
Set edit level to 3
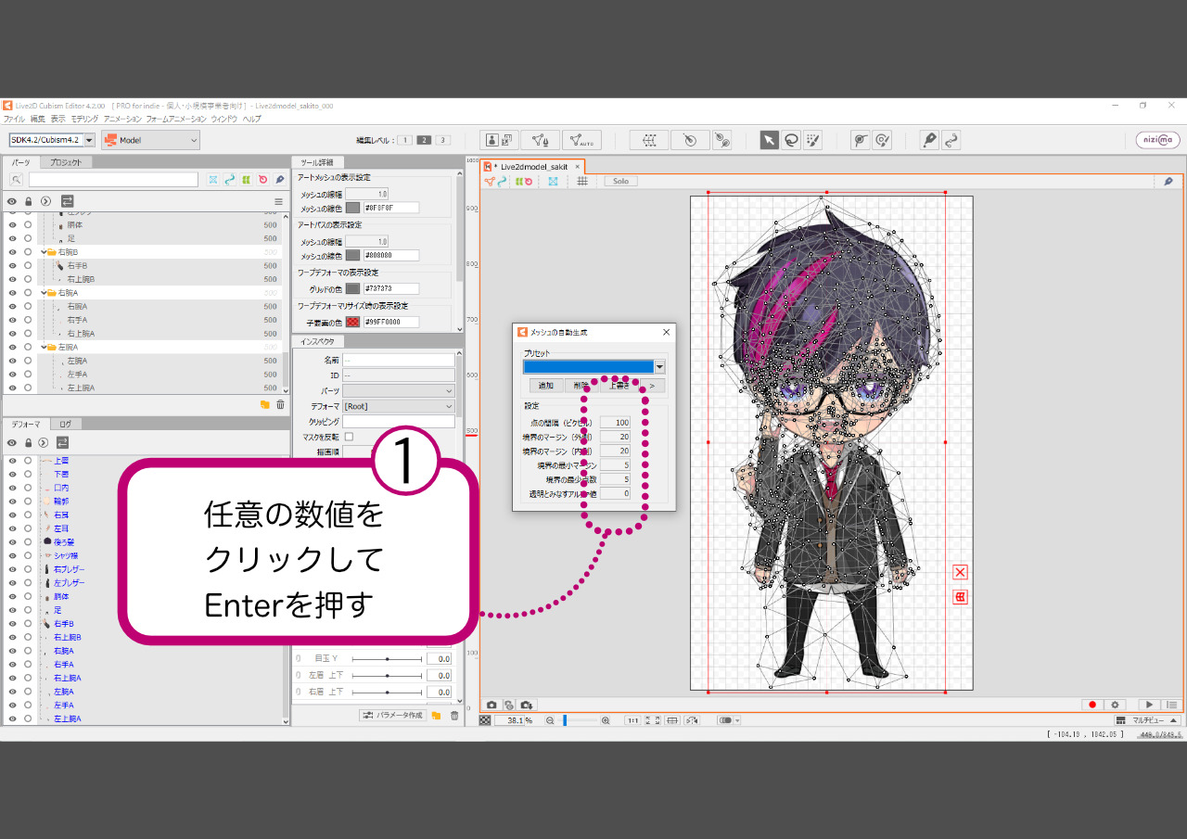coord(443,140)
